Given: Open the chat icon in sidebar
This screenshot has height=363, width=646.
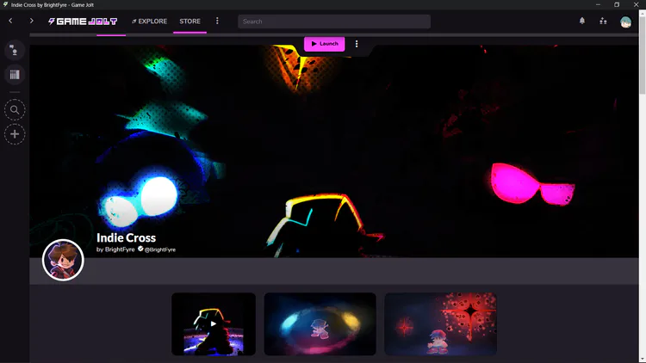Looking at the screenshot, I should tap(15, 50).
